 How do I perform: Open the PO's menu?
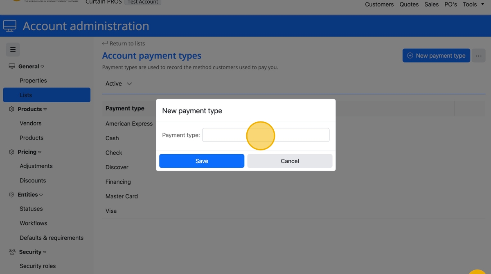coord(450,4)
